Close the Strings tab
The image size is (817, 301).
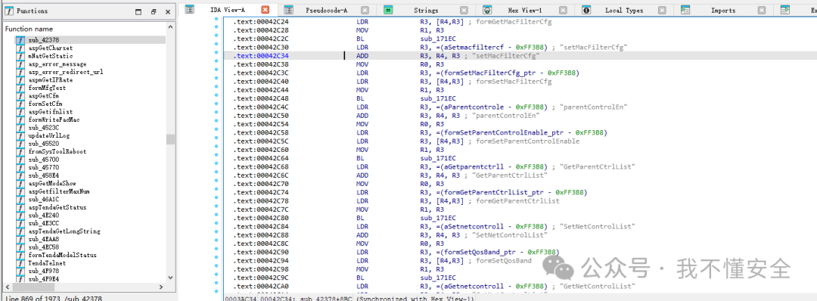pos(464,10)
